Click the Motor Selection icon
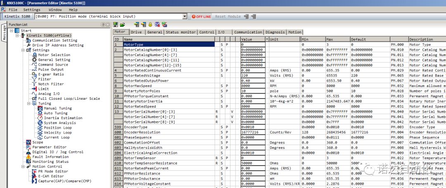Viewport: 446px width, 188px height. pos(34,55)
